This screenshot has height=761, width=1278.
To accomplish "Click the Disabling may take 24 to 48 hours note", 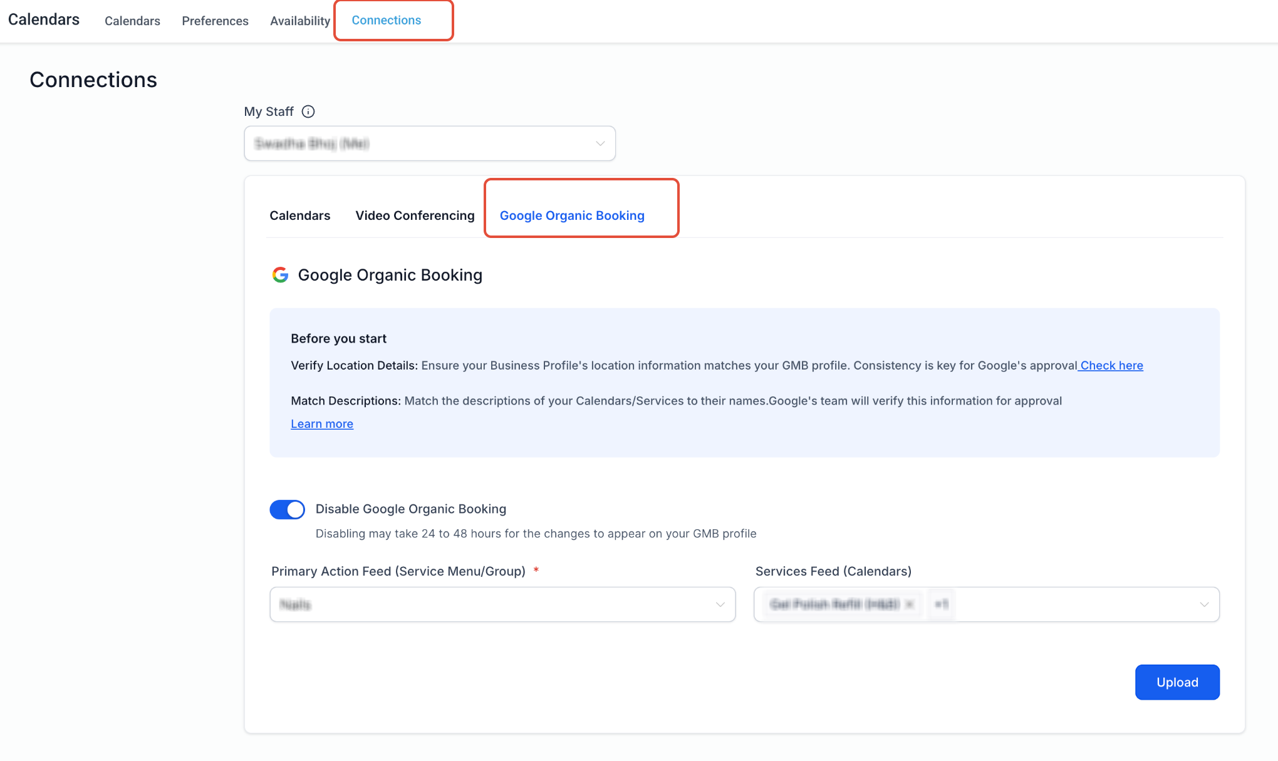I will [536, 534].
